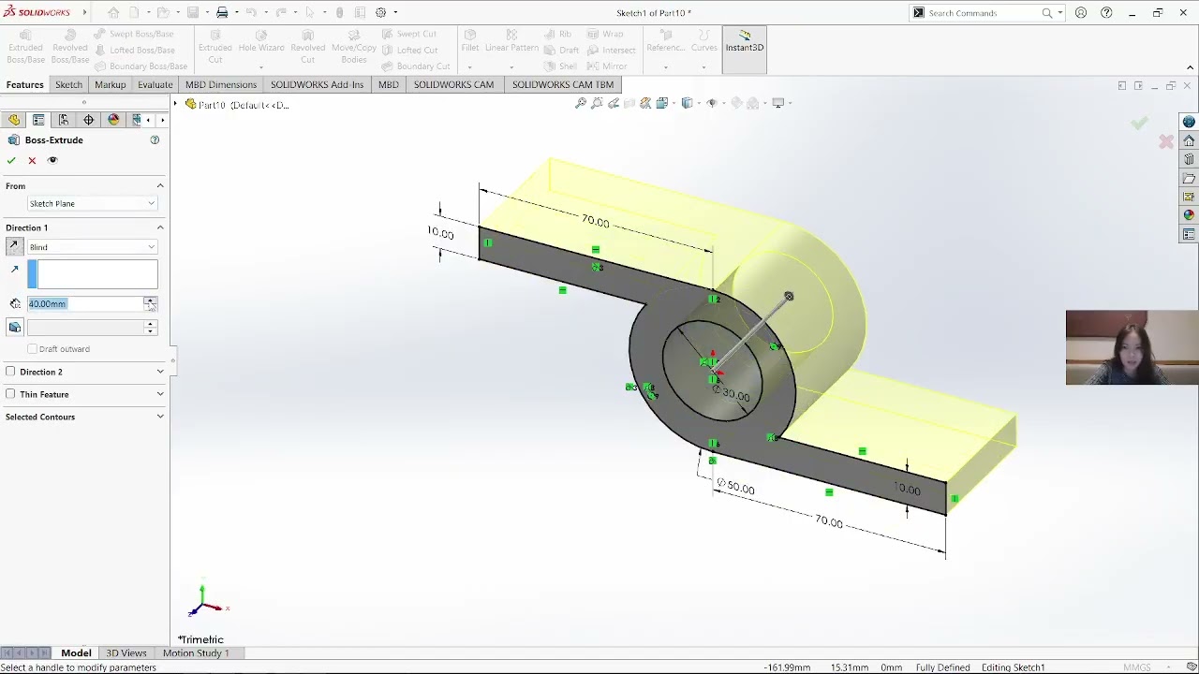Open Display Style cube icon
The width and height of the screenshot is (1199, 674).
click(688, 103)
